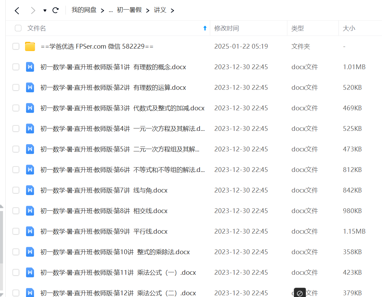The width and height of the screenshot is (382, 297).
Task: Check the 第8讲 相交线 checkbox
Action: coord(16,211)
